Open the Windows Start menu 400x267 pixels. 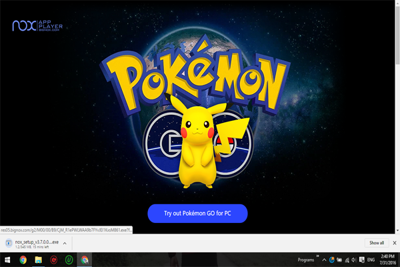[x=7, y=260]
